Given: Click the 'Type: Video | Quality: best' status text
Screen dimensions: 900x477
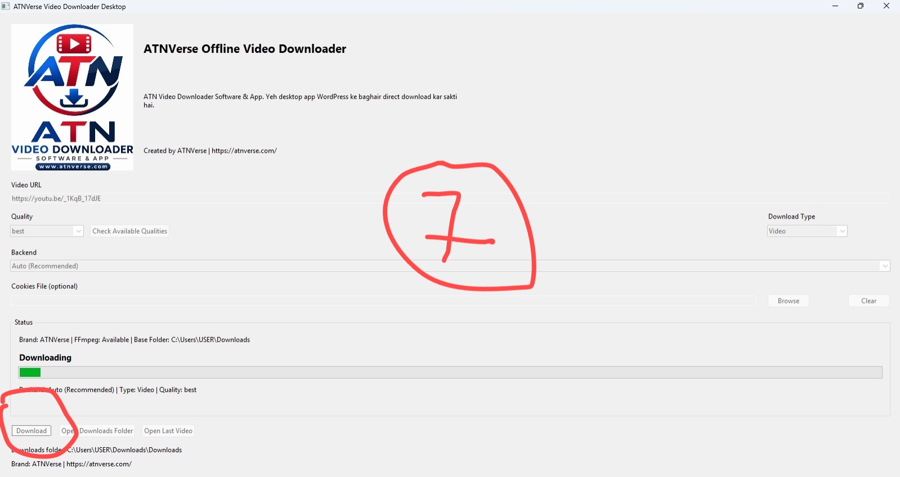Looking at the screenshot, I should tap(158, 390).
